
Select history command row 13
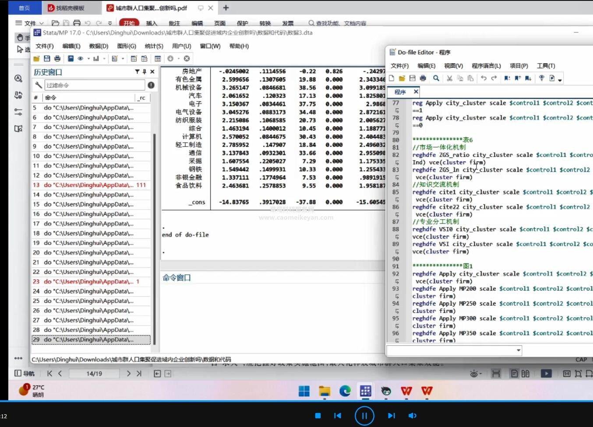[91, 185]
